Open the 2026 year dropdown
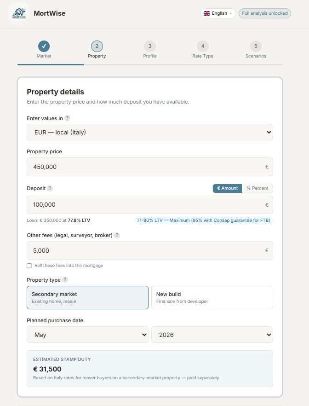 [212, 335]
